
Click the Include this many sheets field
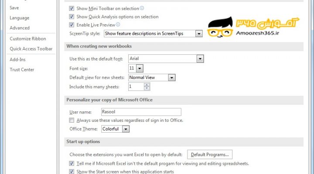136,87
